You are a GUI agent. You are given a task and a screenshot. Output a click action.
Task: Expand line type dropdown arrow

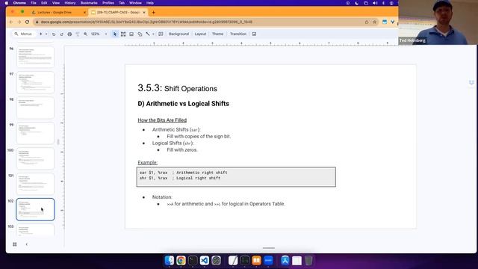pos(153,34)
